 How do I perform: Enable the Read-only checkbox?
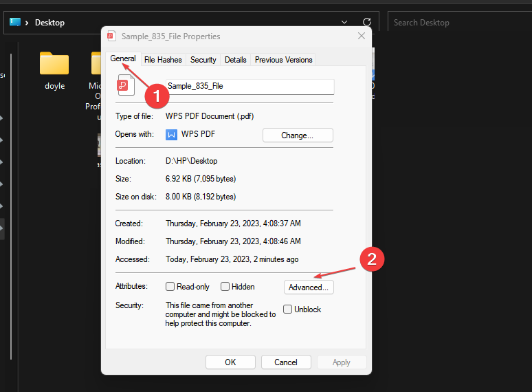[x=170, y=287]
